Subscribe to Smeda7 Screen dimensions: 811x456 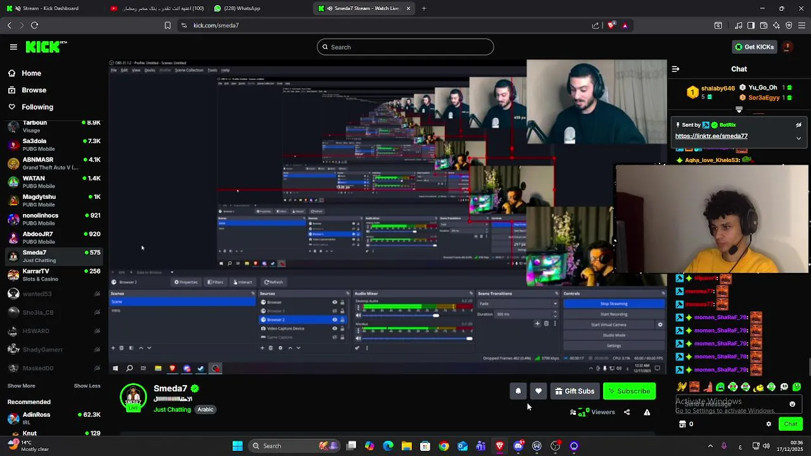(629, 391)
